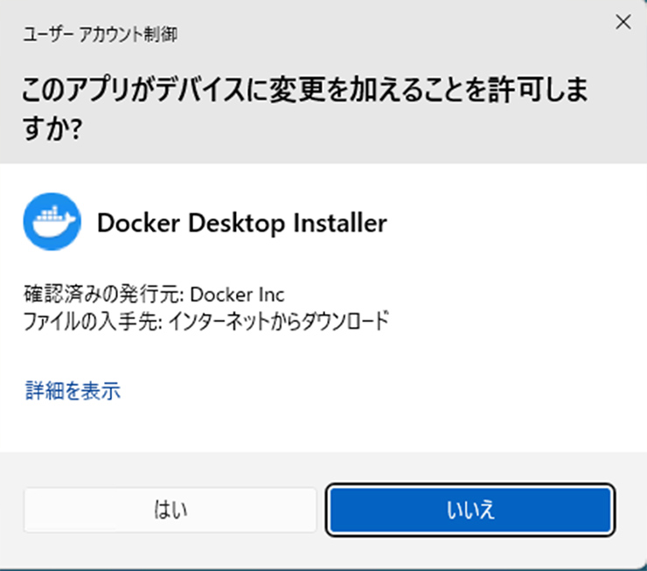Click the ユーザー アカウント制御 title text
This screenshot has height=571, width=647.
click(x=99, y=35)
